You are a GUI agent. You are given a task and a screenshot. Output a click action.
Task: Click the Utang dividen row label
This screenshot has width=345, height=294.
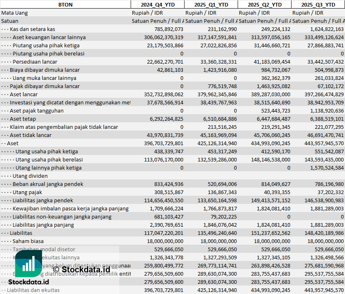30,176
